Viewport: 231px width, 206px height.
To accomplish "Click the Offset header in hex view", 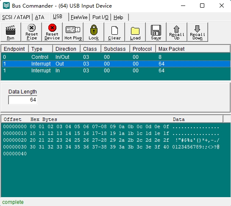I will tap(13, 119).
